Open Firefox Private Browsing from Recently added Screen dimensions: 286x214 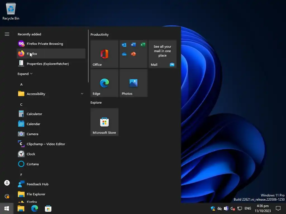pos(51,44)
